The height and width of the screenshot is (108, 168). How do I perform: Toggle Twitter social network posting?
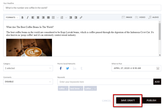coord(67,68)
